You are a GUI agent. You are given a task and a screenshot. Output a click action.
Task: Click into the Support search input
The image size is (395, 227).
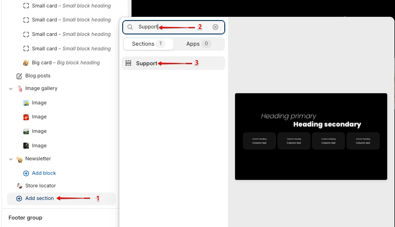click(173, 27)
